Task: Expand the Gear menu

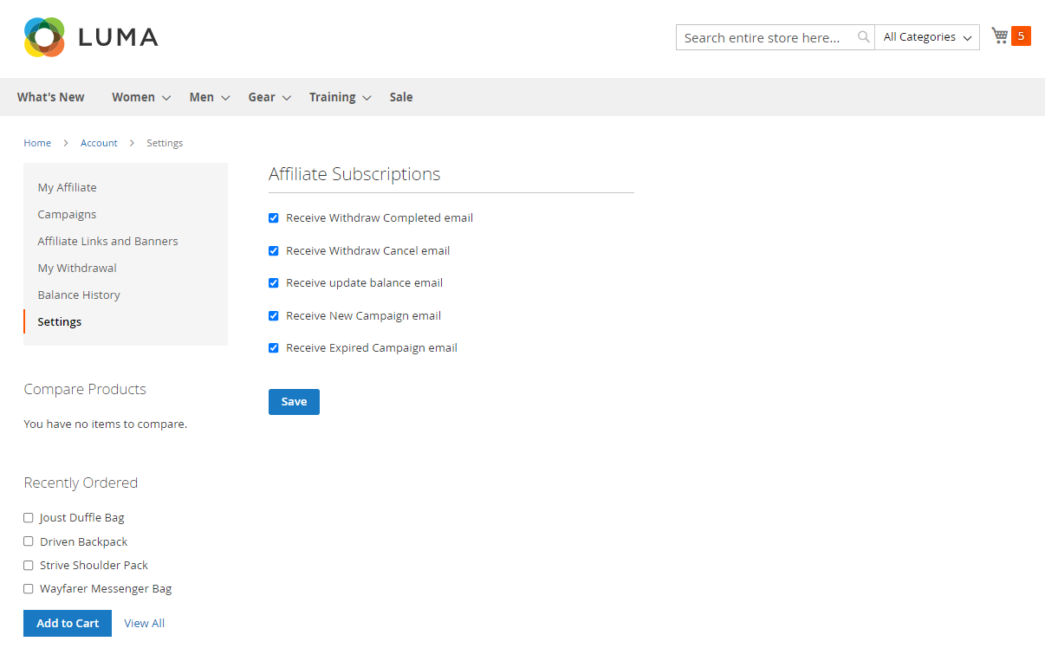Action: (x=269, y=97)
